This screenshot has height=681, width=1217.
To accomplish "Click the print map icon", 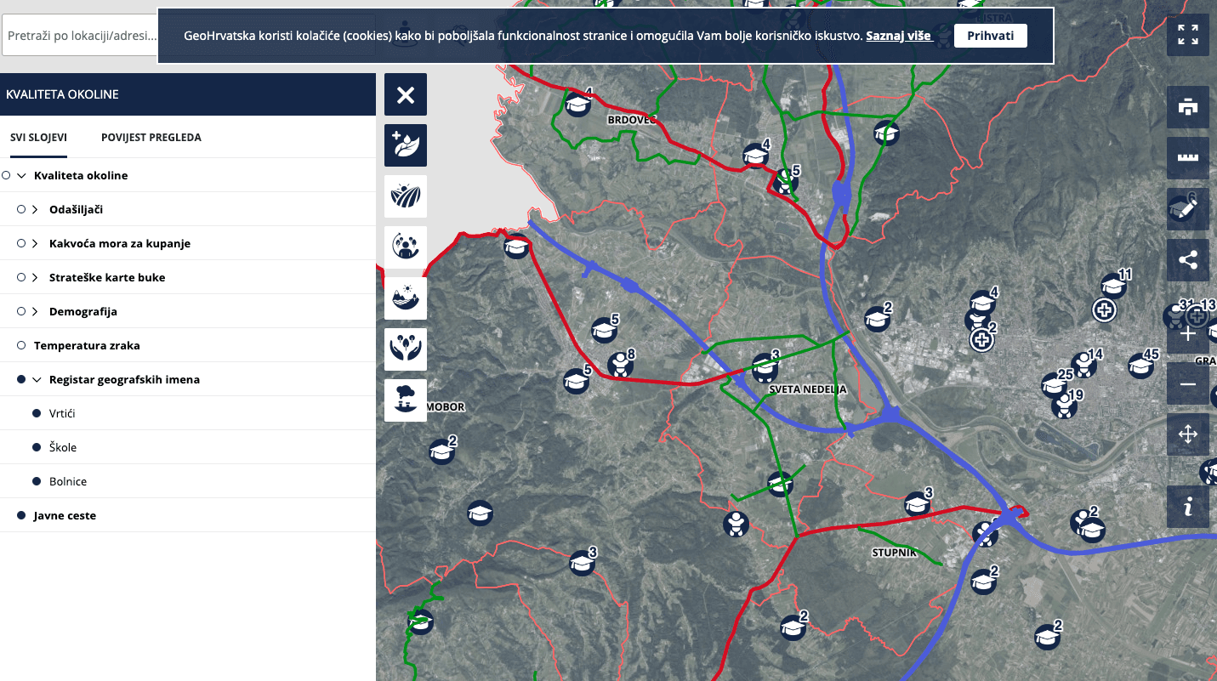I will coord(1188,107).
